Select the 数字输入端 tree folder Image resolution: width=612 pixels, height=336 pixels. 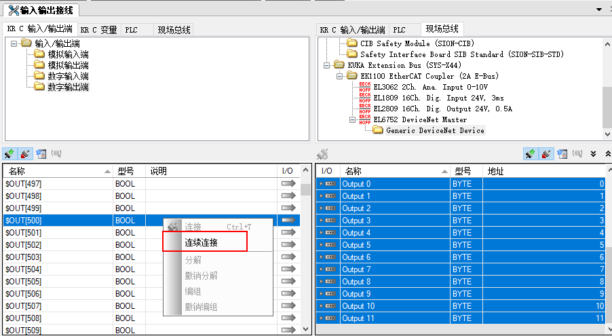click(69, 76)
